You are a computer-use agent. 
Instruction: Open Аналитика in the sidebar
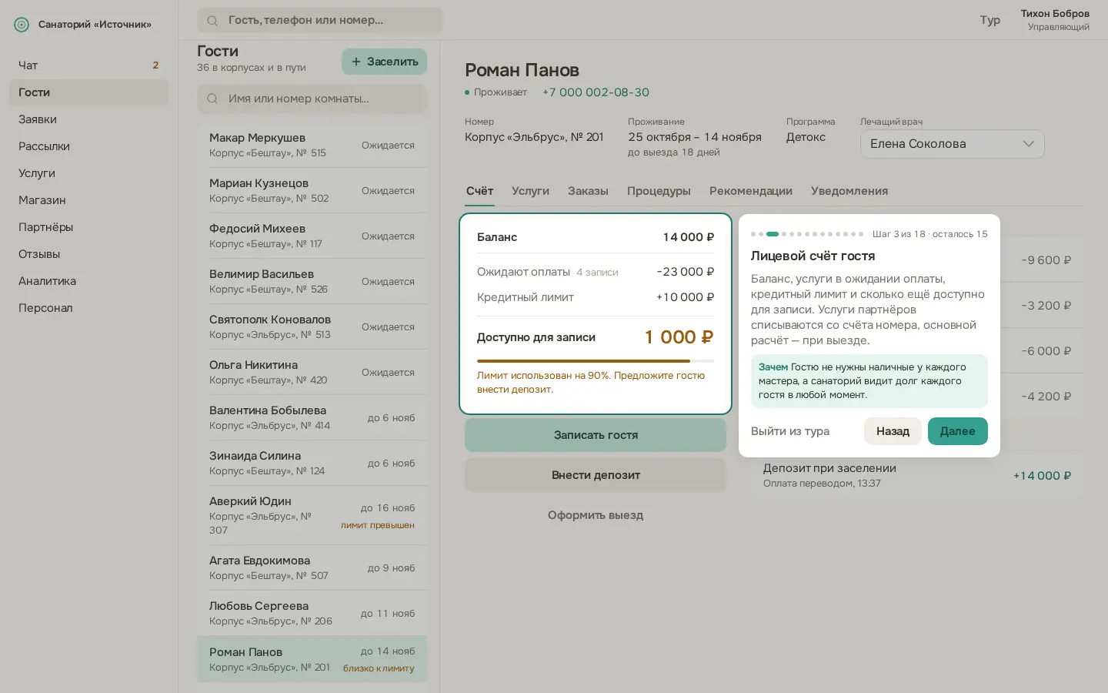pyautogui.click(x=47, y=281)
